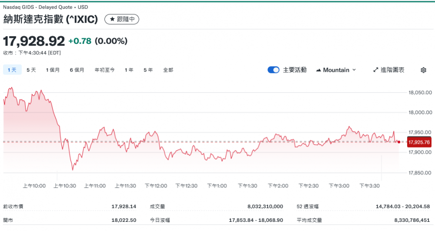Switch to the 5天 range
Screen dimensions: 435x231
tap(31, 70)
